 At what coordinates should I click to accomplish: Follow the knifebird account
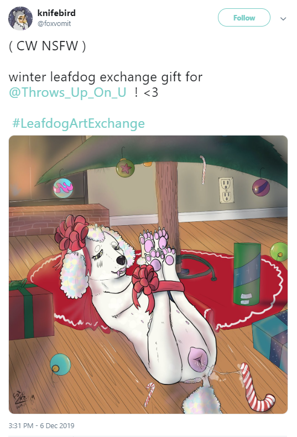(244, 18)
